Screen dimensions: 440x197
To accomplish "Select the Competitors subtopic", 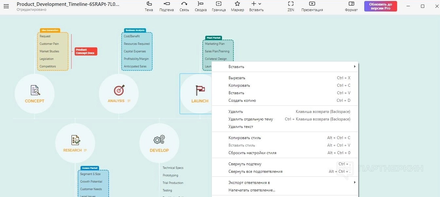I will (x=48, y=66).
